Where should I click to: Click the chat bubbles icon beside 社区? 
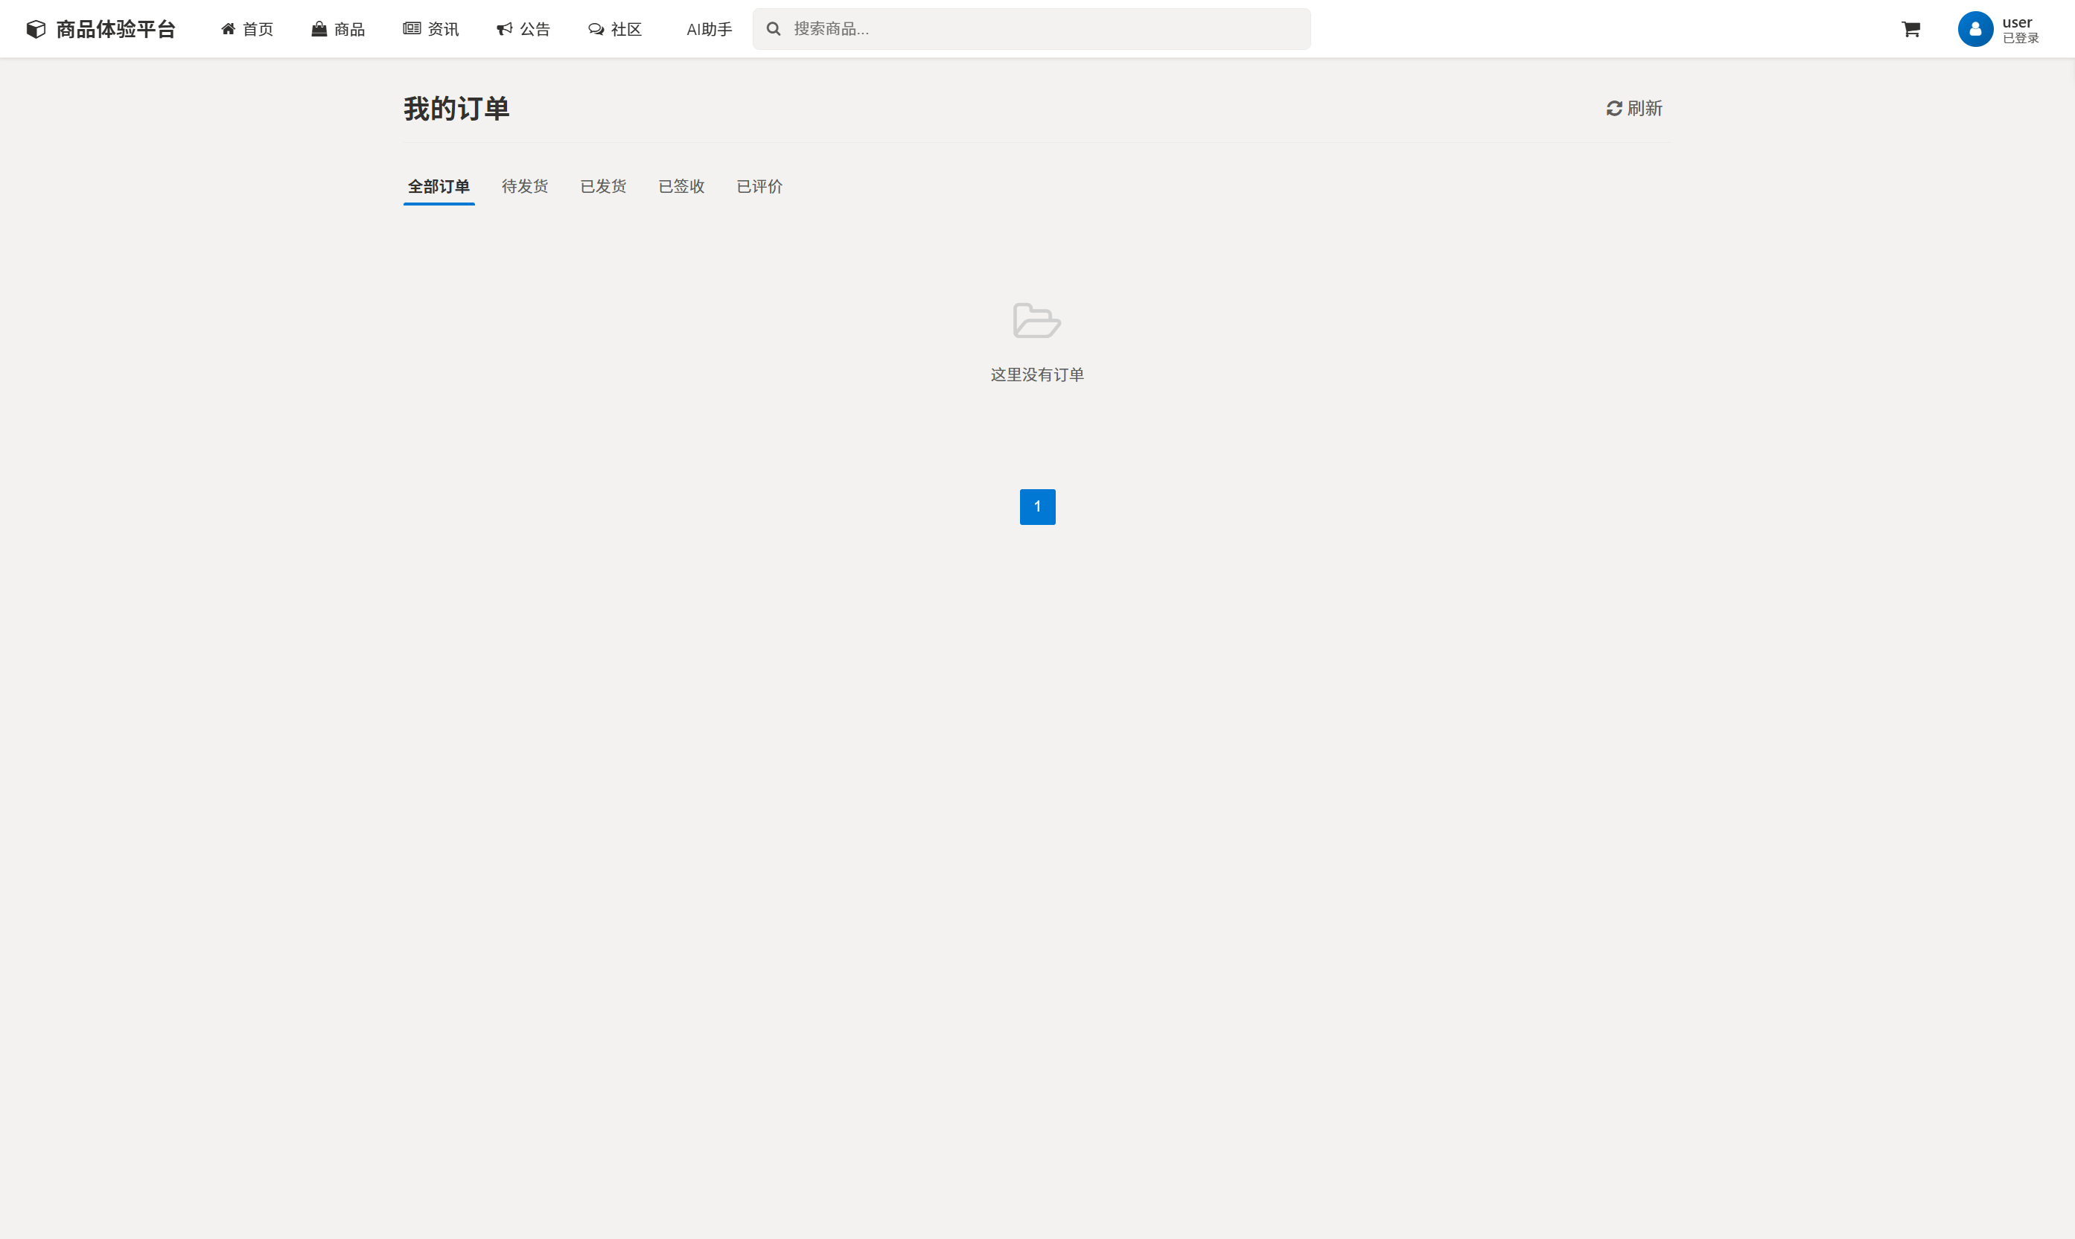coord(596,29)
